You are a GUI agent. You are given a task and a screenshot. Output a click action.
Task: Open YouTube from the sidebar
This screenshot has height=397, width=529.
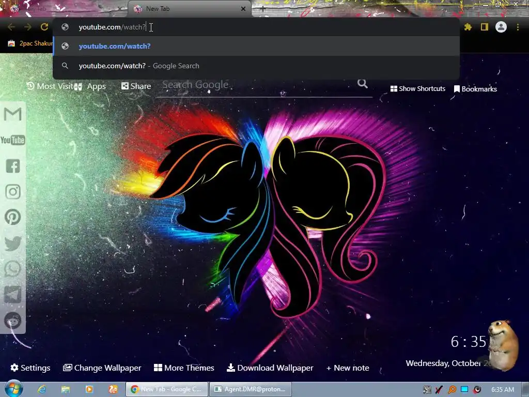13,140
